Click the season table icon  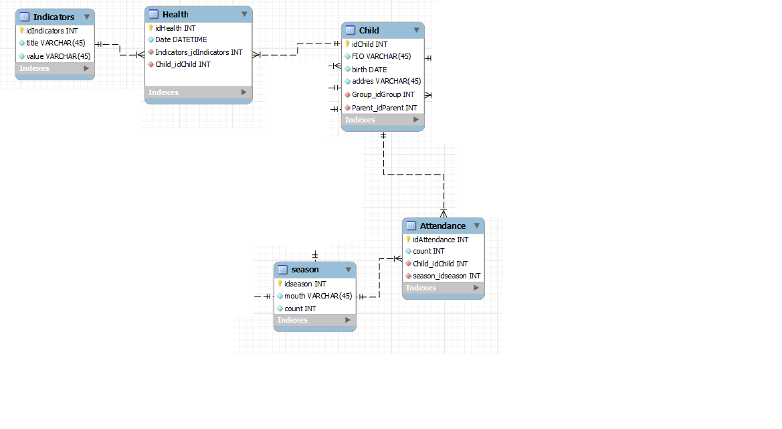[x=283, y=270]
